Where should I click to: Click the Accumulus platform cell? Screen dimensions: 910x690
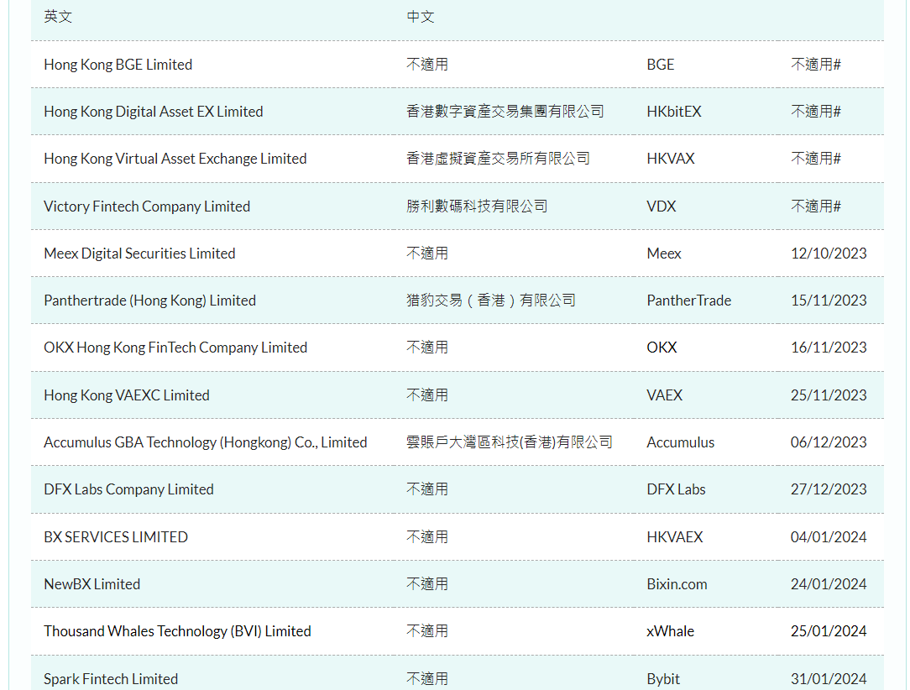point(680,442)
